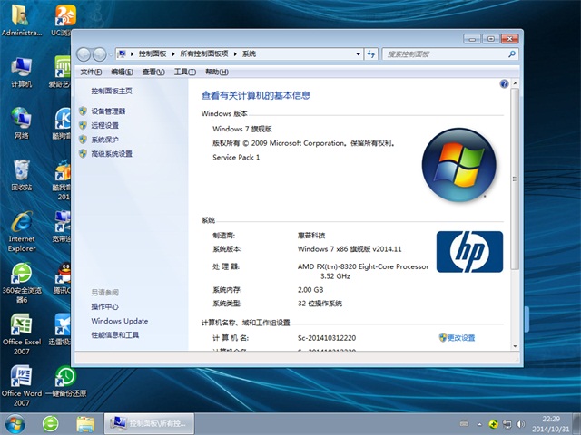The height and width of the screenshot is (435, 581).
Task: Open the 计算机 desktop icon
Action: pyautogui.click(x=21, y=72)
